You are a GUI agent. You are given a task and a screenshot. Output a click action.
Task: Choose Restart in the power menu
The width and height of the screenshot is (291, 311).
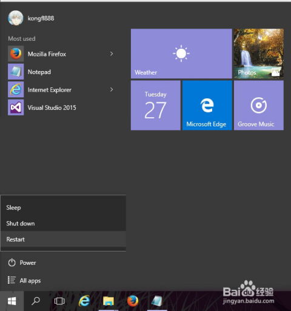63,239
